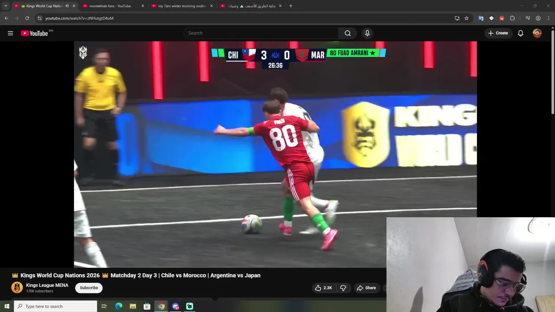The width and height of the screenshot is (555, 312).
Task: Close the montakhab fans tab
Action: 143,6
